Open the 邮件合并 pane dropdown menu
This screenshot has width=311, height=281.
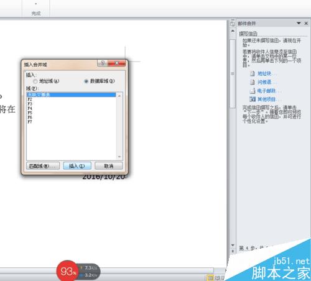point(299,23)
